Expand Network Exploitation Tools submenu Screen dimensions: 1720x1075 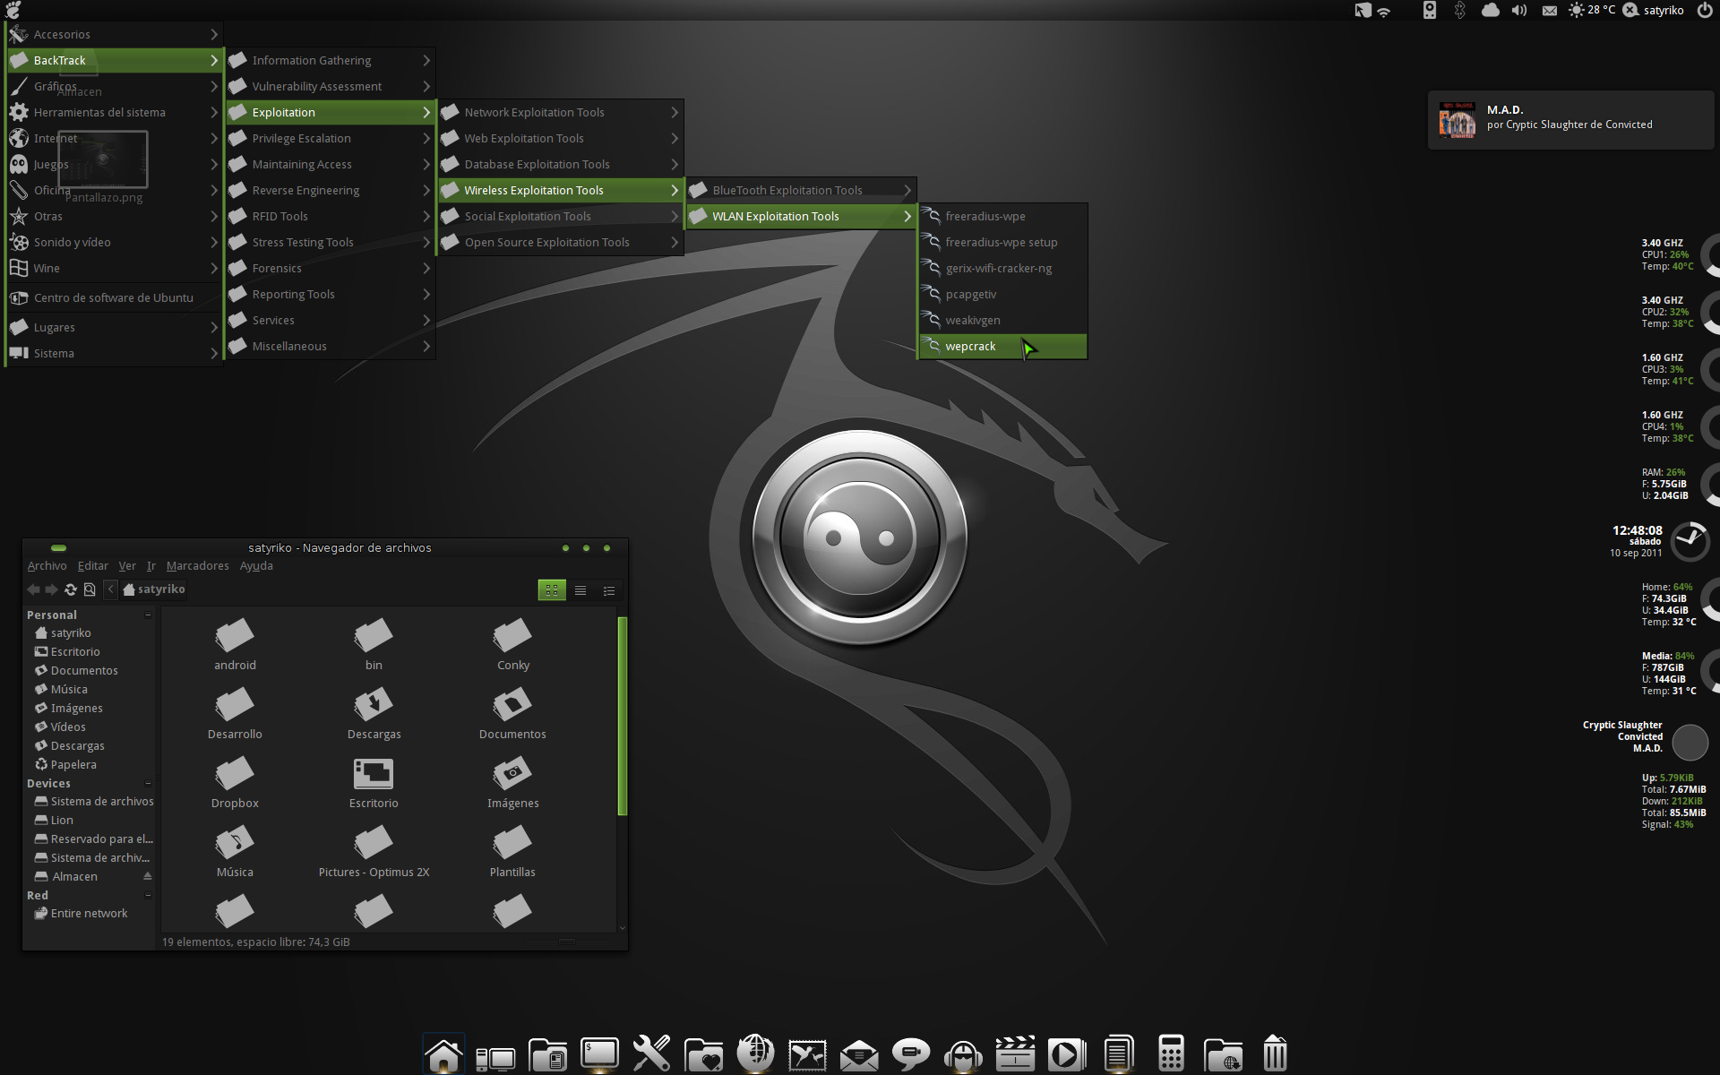(561, 112)
